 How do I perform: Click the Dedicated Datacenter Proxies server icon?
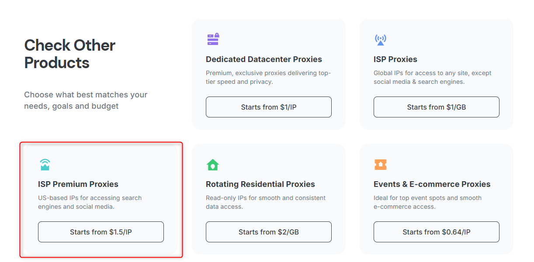213,39
